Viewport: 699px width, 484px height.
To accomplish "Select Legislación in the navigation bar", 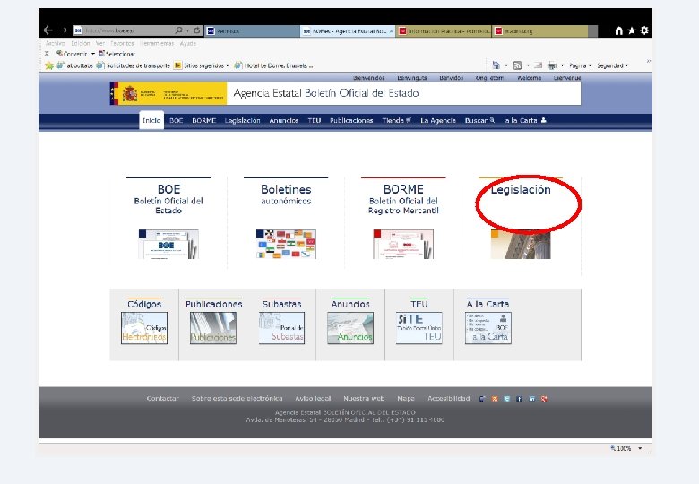I will pyautogui.click(x=242, y=120).
